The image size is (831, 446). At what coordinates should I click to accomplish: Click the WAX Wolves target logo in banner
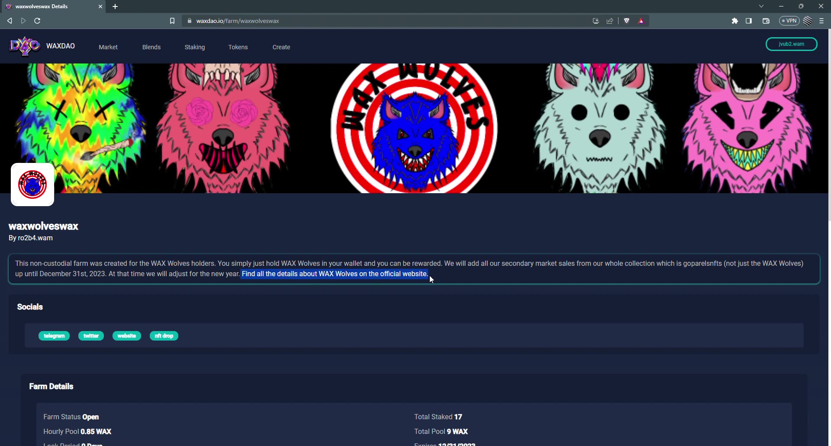tap(414, 128)
